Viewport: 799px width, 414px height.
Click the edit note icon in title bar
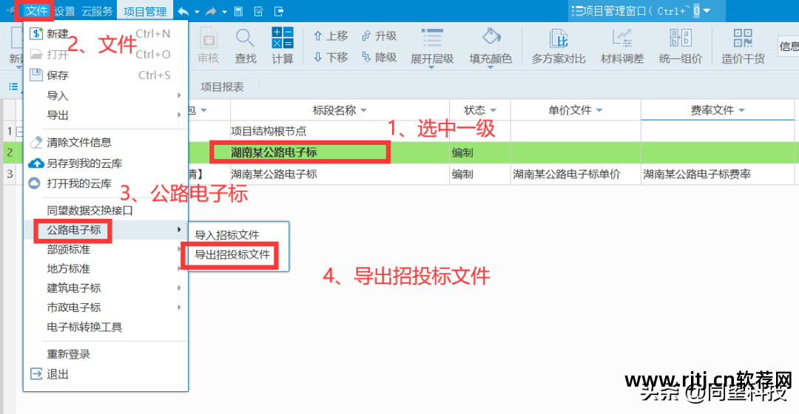pos(258,11)
